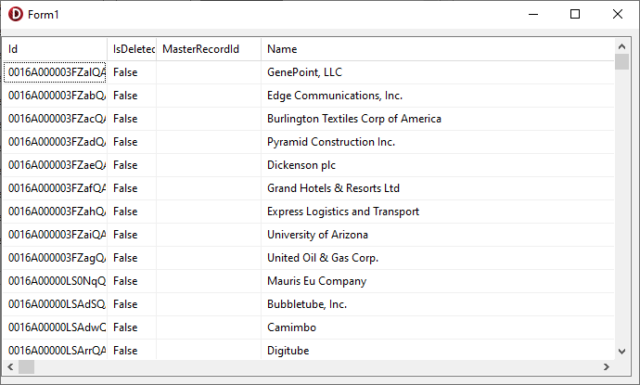This screenshot has height=385, width=640.
Task: Click the horizontal scrollbar thumb
Action: pyautogui.click(x=26, y=367)
